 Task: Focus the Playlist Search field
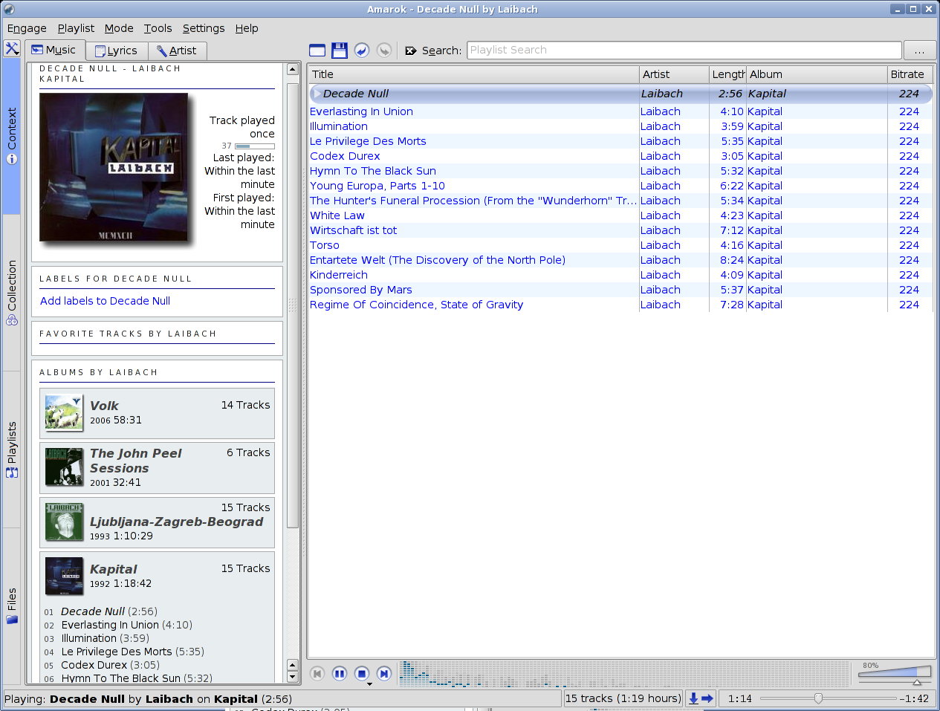click(684, 50)
